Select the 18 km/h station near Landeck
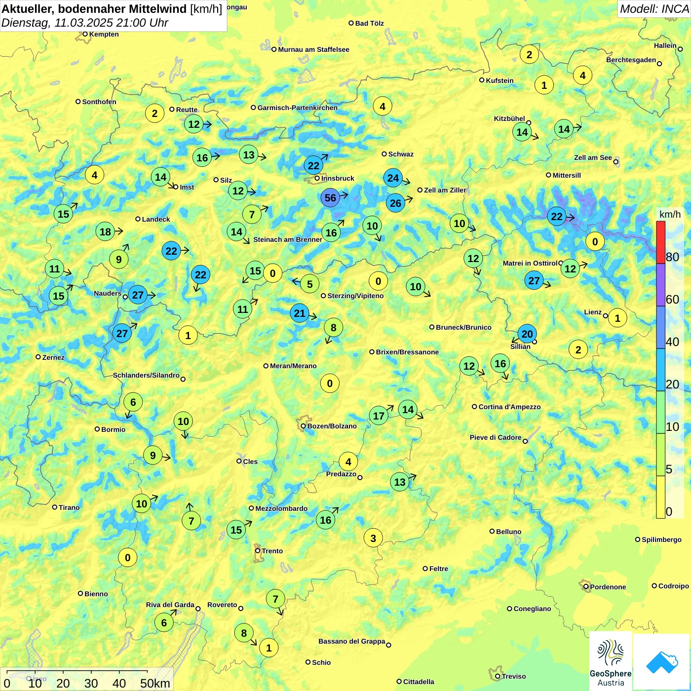Image resolution: width=691 pixels, height=691 pixels. point(105,231)
